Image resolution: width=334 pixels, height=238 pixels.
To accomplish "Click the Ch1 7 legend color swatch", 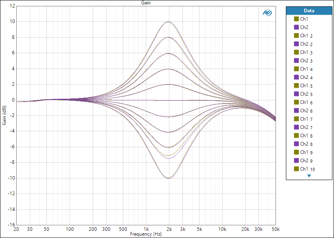I will (x=296, y=119).
